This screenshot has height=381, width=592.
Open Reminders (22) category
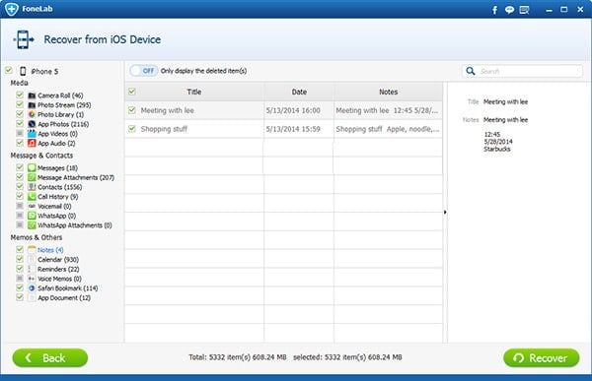pyautogui.click(x=58, y=269)
